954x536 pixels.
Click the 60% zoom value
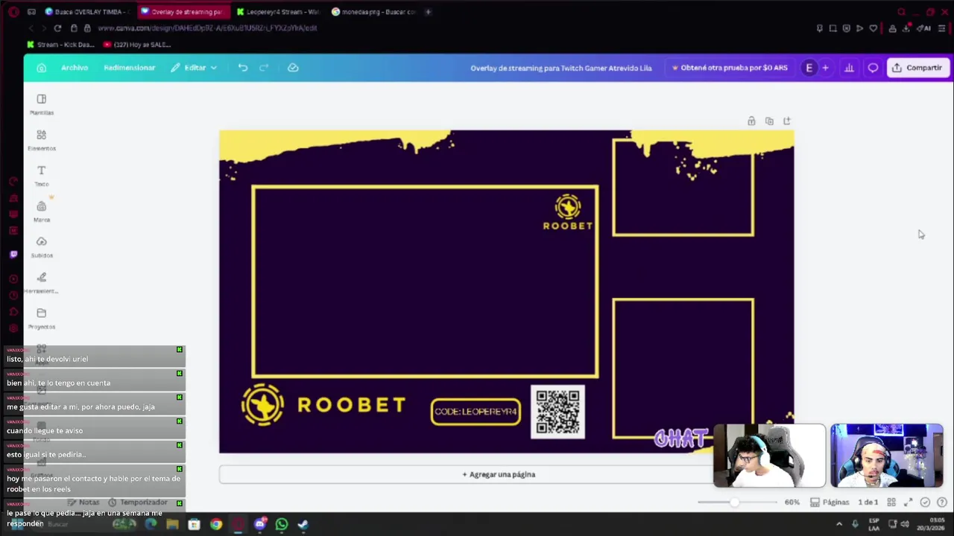[x=792, y=502]
